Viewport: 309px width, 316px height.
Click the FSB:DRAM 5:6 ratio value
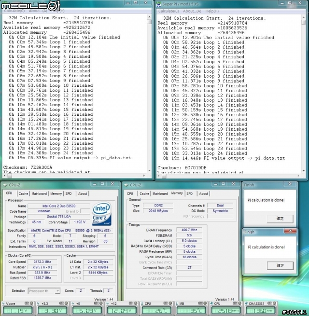189,235
